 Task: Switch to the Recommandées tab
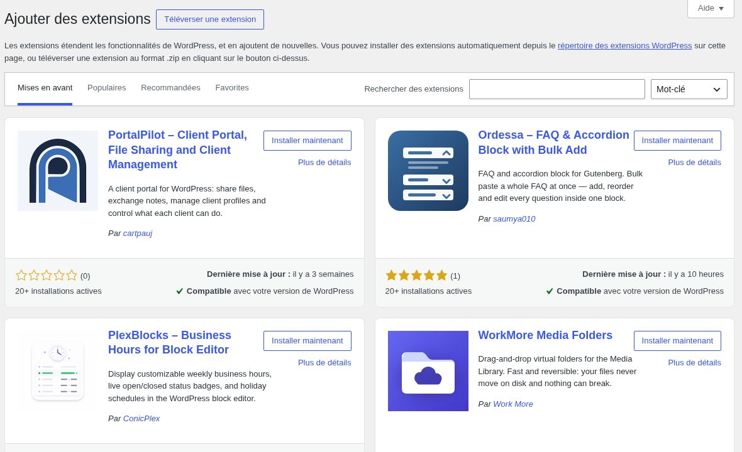pyautogui.click(x=170, y=88)
